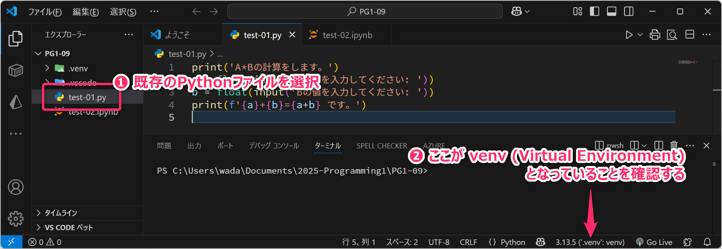Expand the .venv folder in explorer
722x249 pixels.
(x=47, y=68)
